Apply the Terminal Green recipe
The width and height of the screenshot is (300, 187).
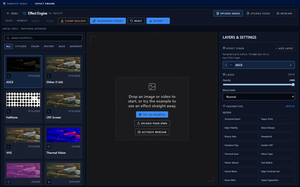(x=240, y=119)
